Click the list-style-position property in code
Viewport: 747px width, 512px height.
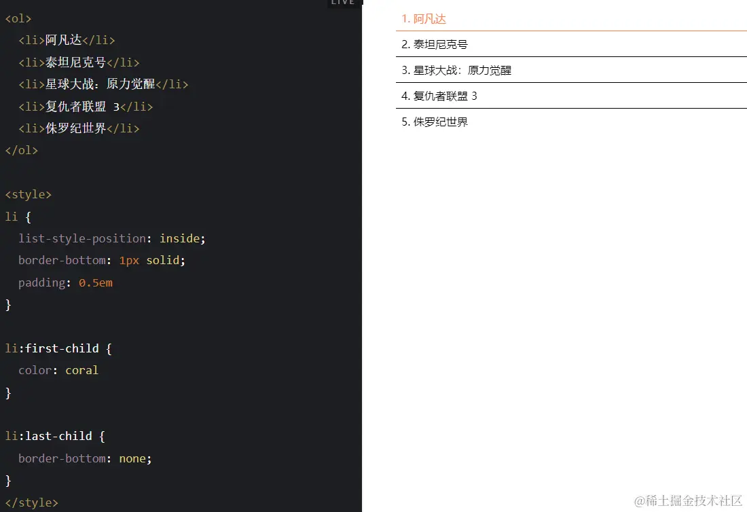82,238
